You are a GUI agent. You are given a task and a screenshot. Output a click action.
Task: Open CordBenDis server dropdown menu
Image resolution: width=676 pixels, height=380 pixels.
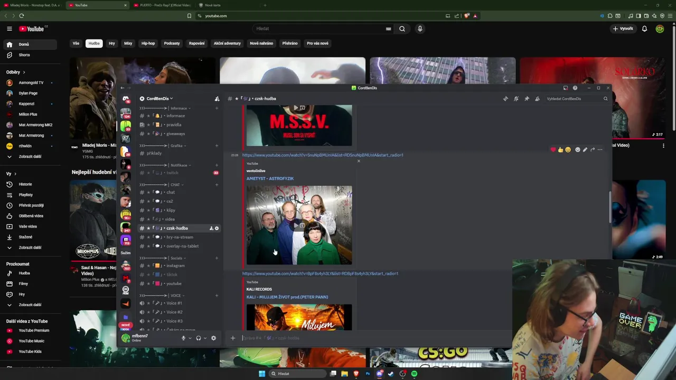[159, 99]
